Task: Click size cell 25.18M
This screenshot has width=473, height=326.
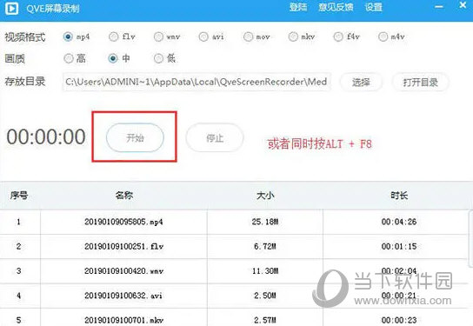Action: point(265,222)
